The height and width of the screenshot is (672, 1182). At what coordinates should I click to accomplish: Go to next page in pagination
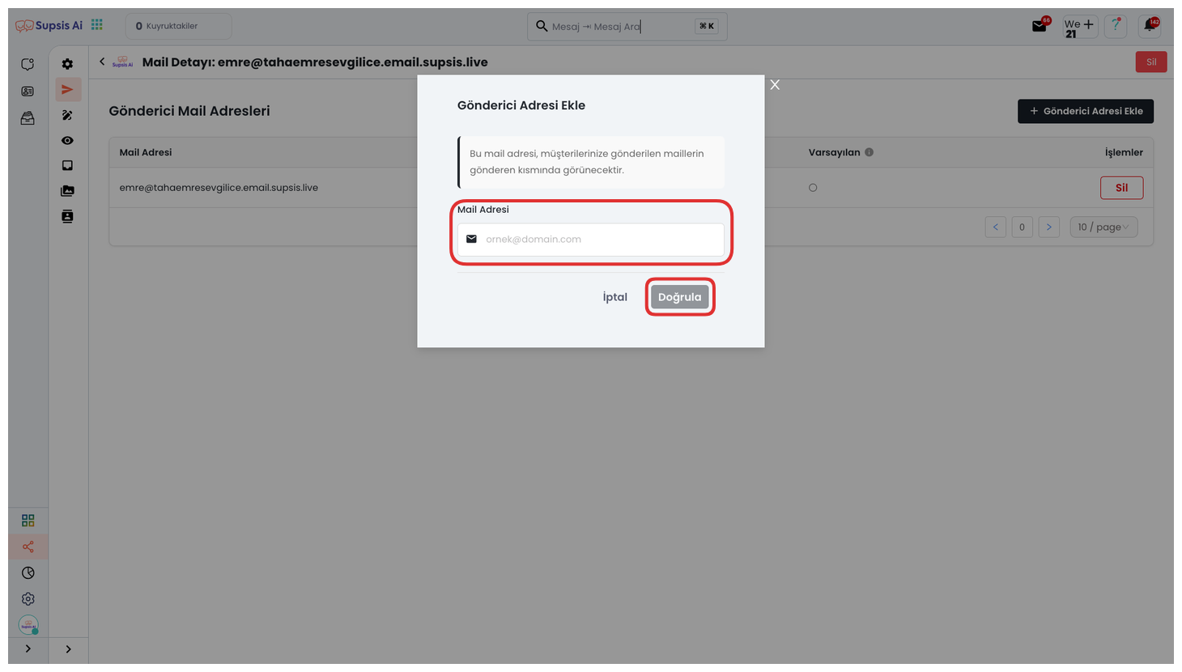click(x=1048, y=228)
